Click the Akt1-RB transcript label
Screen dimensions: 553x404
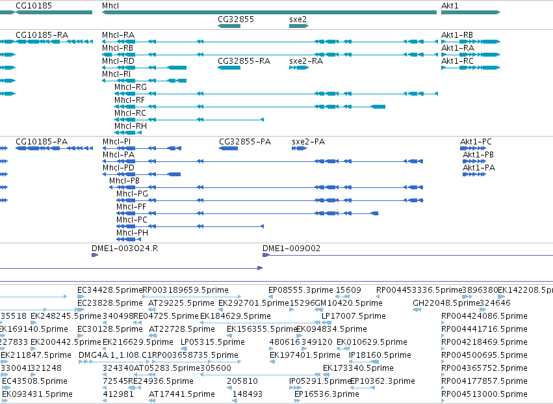457,34
